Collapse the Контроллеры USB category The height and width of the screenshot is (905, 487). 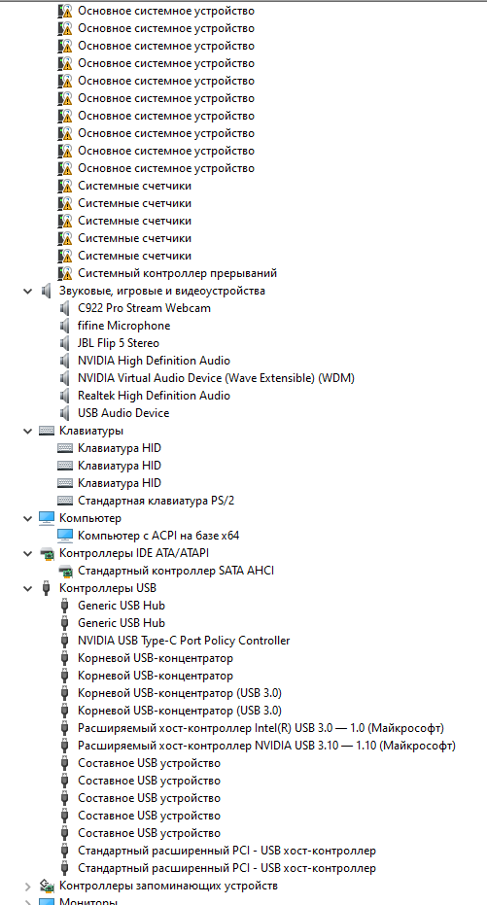tap(27, 589)
